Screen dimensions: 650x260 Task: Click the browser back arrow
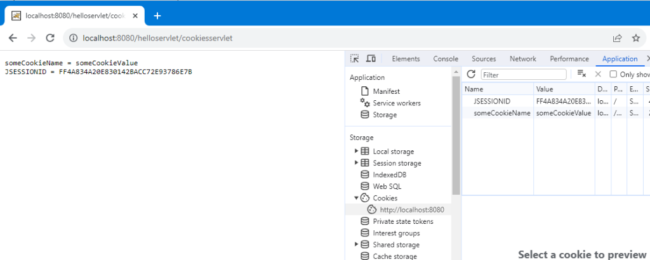[x=13, y=38]
